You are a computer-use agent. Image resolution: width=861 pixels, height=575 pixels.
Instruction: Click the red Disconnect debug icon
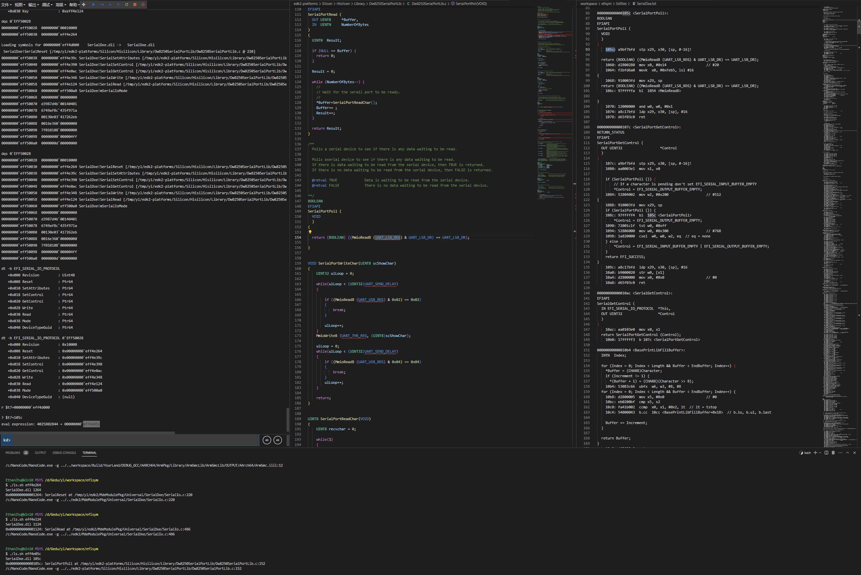[143, 5]
